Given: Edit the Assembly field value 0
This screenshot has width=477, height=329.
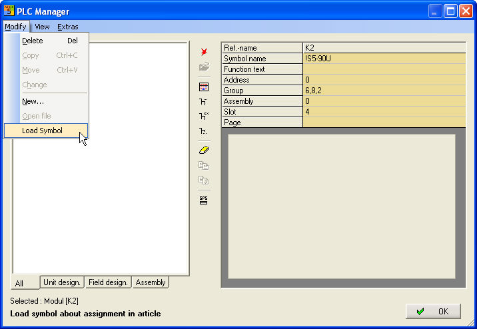Looking at the screenshot, I should [x=384, y=101].
